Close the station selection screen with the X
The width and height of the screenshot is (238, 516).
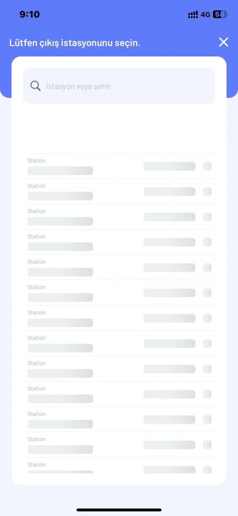[224, 42]
